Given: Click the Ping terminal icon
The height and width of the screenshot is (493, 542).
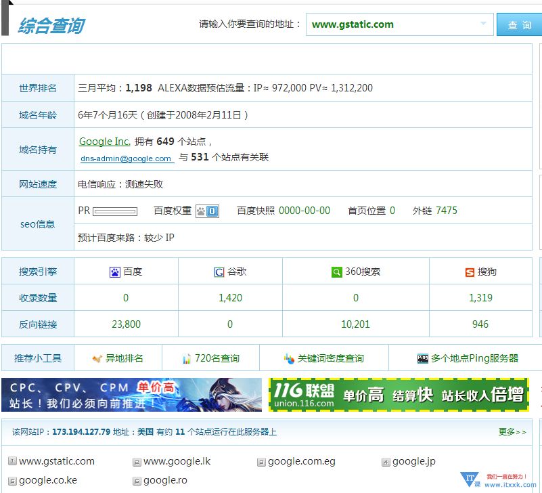Looking at the screenshot, I should pos(423,359).
